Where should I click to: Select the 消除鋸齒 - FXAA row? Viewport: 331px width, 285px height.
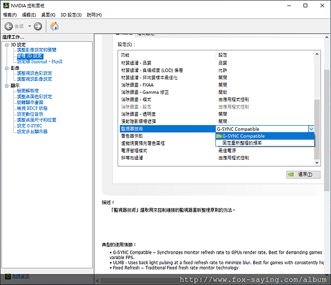(x=217, y=85)
